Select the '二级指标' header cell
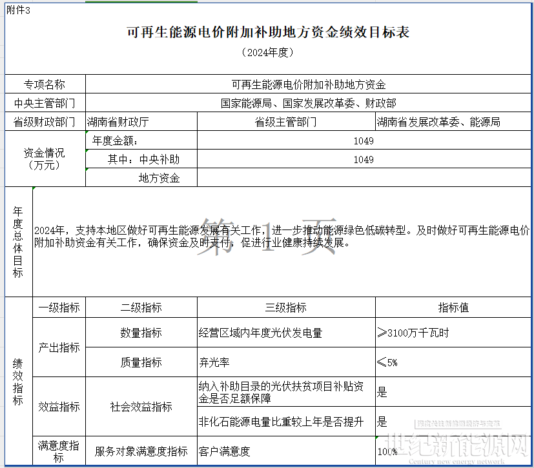Image resolution: width=534 pixels, height=468 pixels. click(x=141, y=307)
